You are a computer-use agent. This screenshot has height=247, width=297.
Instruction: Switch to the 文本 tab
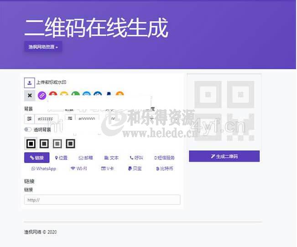click(x=111, y=158)
